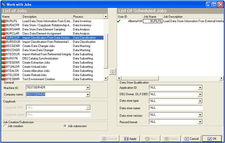Click the BURLFIL job icon in the list

[x=4, y=21]
